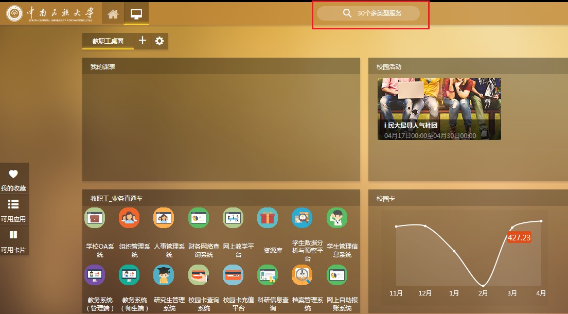Viewport: 568px width, 314px height.
Task: Open the 人事管理系统 icon
Action: pyautogui.click(x=164, y=218)
